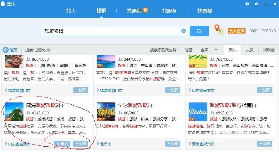Open the nearby map location icon

tap(219, 30)
